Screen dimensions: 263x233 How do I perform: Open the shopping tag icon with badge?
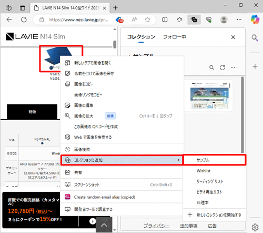pyautogui.click(x=119, y=20)
